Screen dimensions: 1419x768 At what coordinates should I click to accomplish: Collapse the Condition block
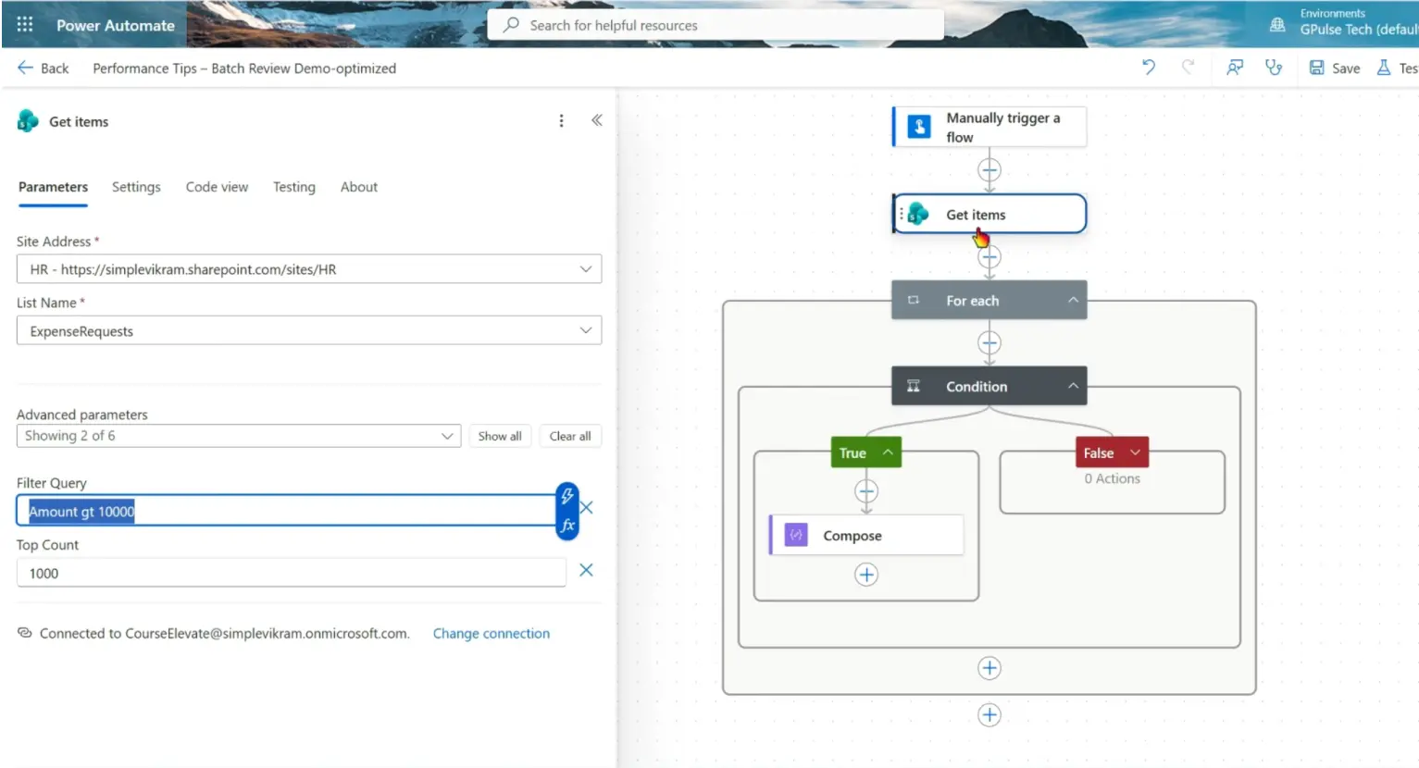tap(1073, 386)
